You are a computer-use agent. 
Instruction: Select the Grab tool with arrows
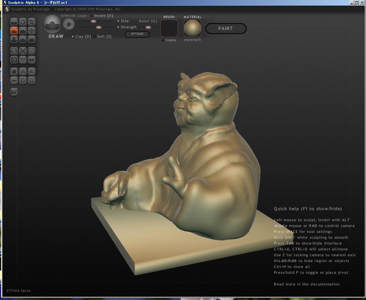click(32, 31)
